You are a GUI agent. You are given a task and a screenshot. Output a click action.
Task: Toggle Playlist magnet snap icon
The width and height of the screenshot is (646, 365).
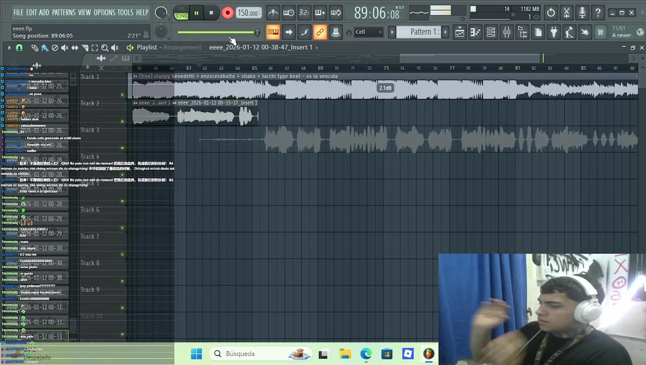pos(19,48)
